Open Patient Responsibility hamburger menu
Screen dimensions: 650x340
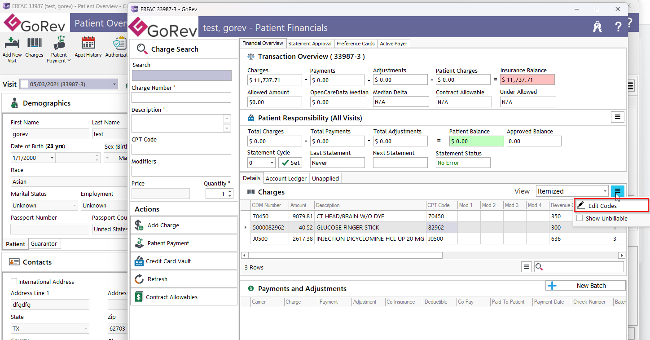coord(618,117)
